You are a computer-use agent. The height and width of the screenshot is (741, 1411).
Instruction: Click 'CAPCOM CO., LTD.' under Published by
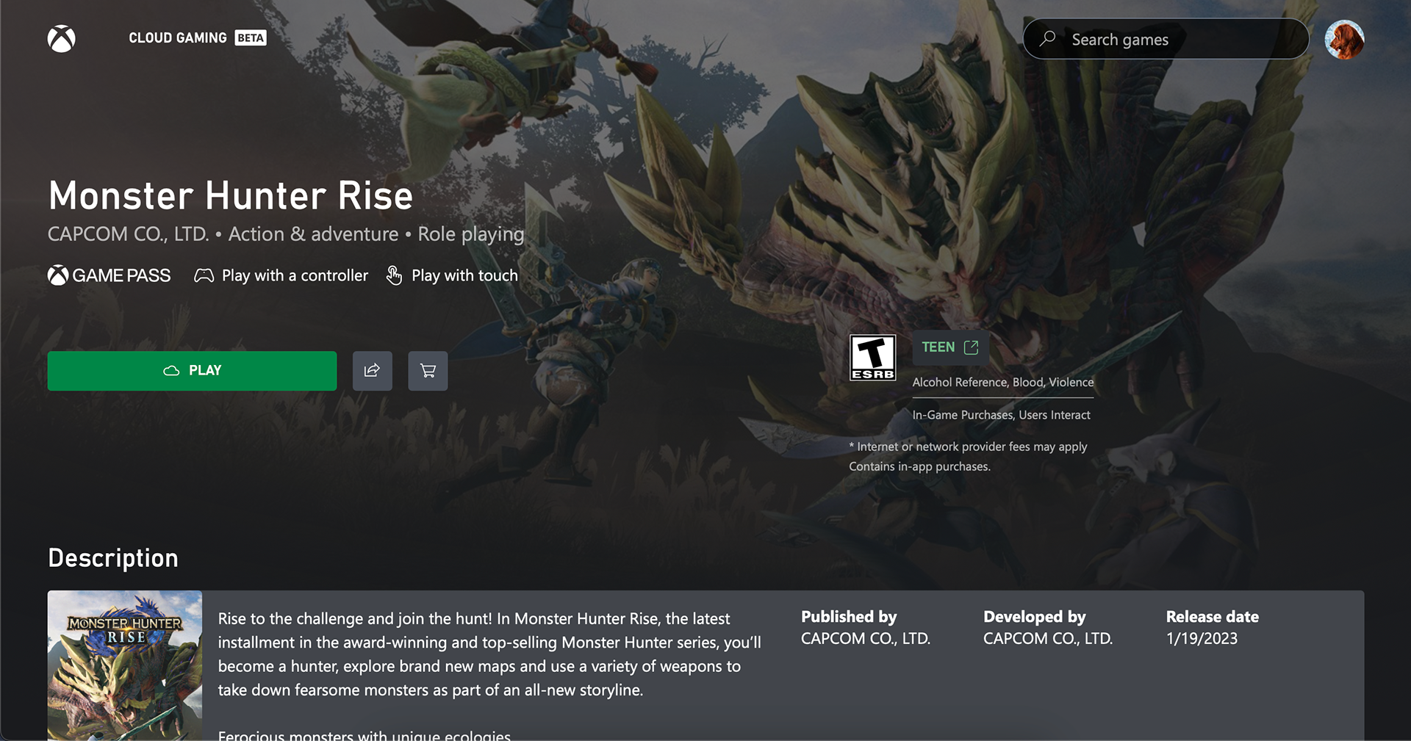point(866,638)
